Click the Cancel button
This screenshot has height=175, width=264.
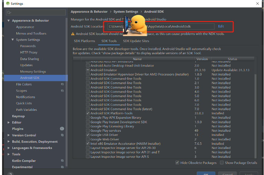tap(227, 174)
